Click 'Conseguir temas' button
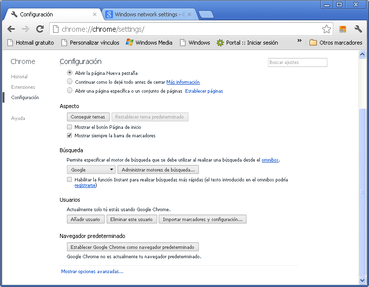Viewport: 369px width, 287px height. pos(88,117)
